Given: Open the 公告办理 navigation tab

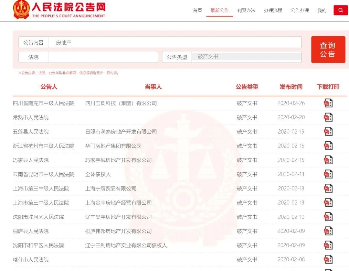Looking at the screenshot, I should [x=300, y=10].
